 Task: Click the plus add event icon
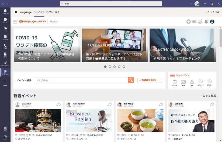coord(188,22)
